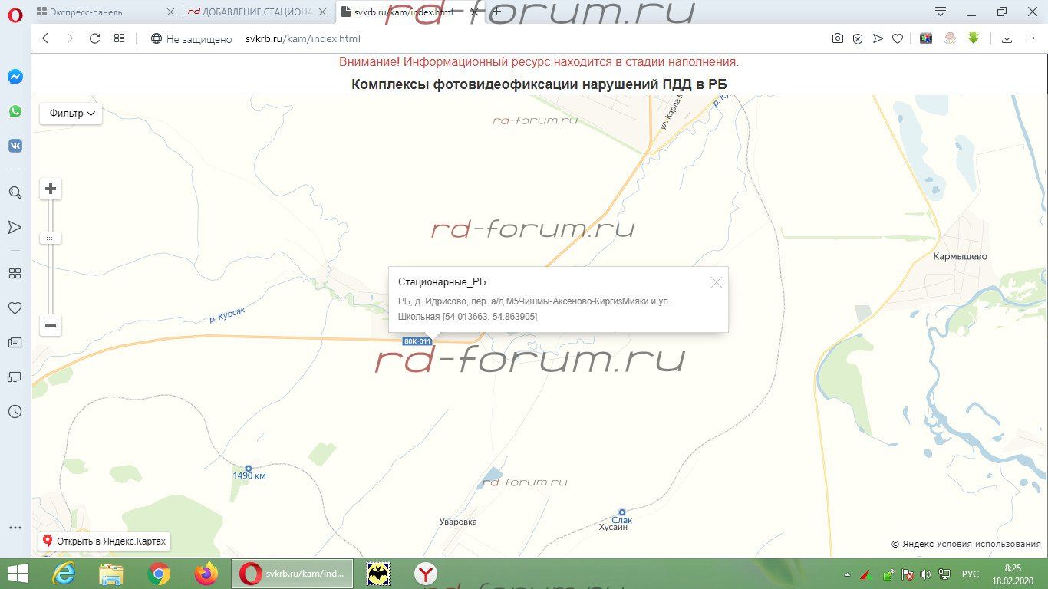Expand the Фильтр dropdown

pos(71,114)
